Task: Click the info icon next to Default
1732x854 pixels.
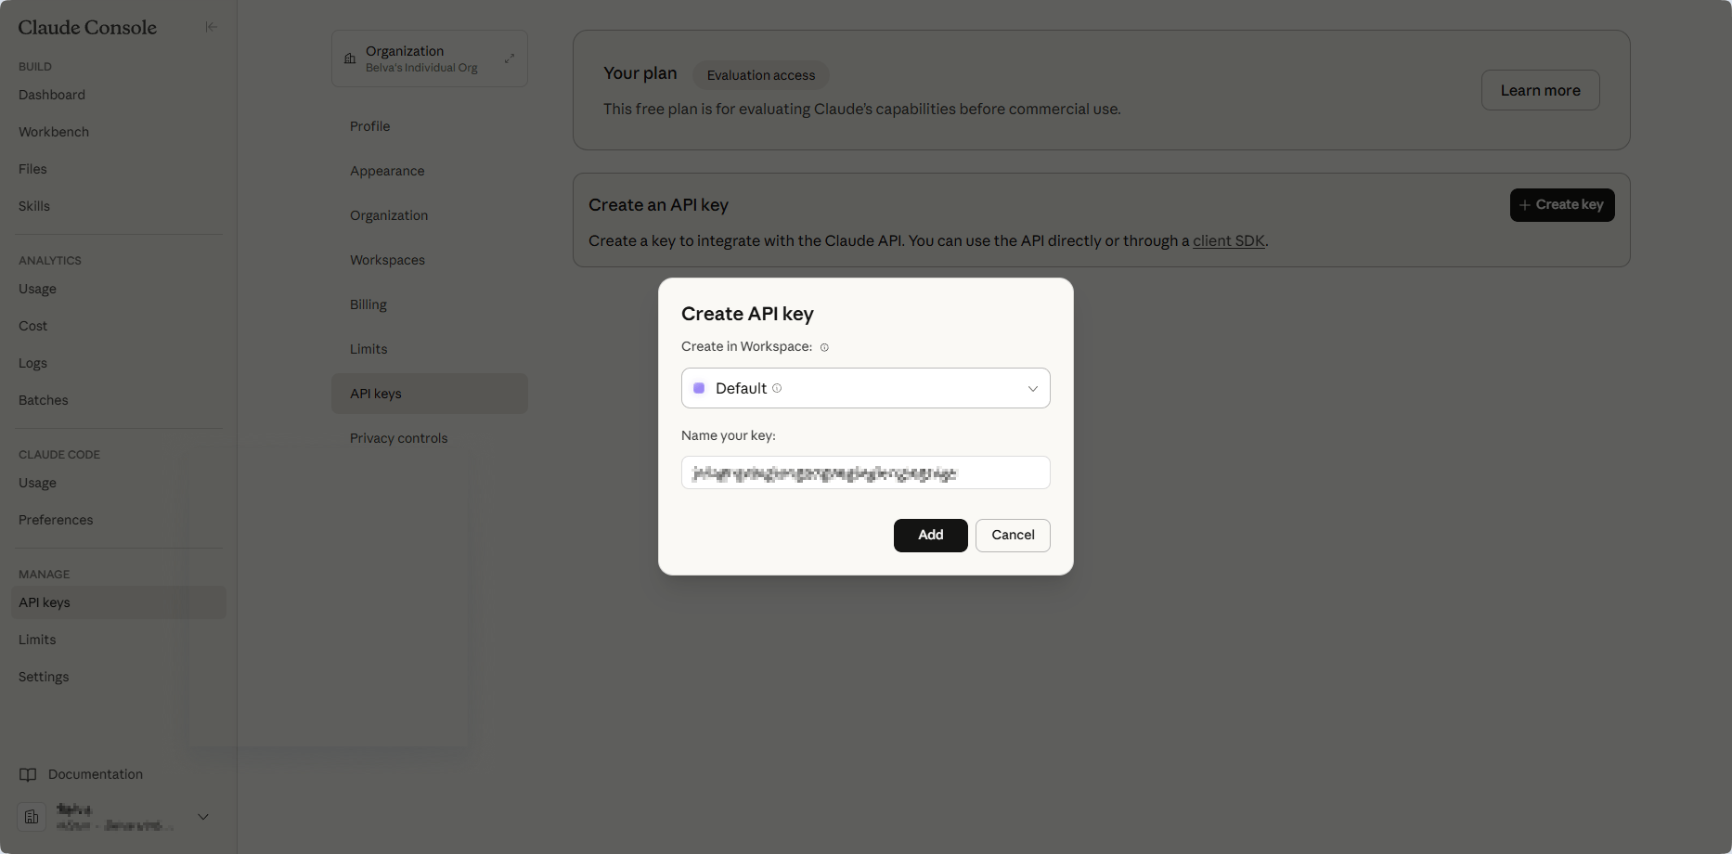Action: coord(777,388)
